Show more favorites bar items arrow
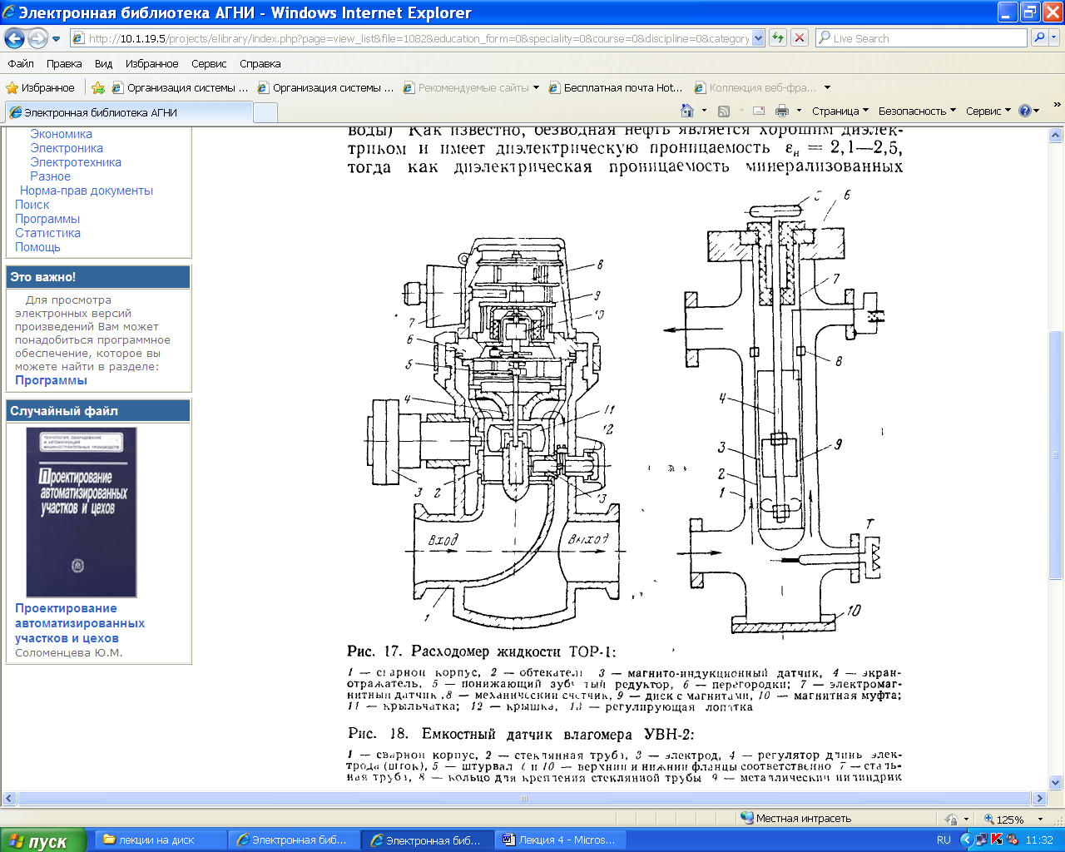1065x852 pixels. pos(1057,105)
